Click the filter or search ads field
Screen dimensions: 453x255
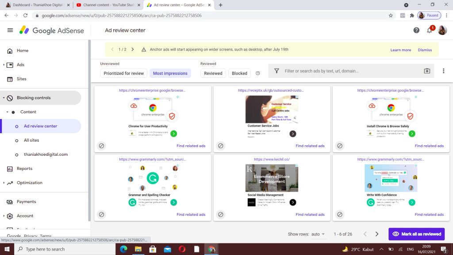[x=349, y=71]
